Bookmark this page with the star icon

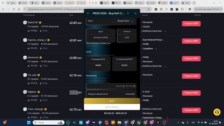pos(148,9)
